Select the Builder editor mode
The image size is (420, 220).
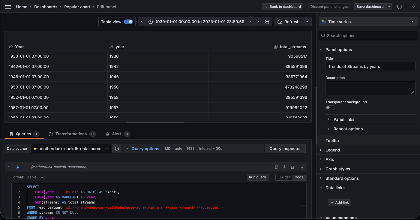coord(284,177)
